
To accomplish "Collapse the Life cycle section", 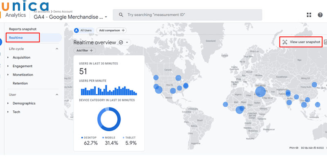I will point(57,49).
